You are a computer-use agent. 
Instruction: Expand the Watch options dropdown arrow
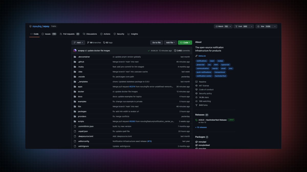click(231, 27)
